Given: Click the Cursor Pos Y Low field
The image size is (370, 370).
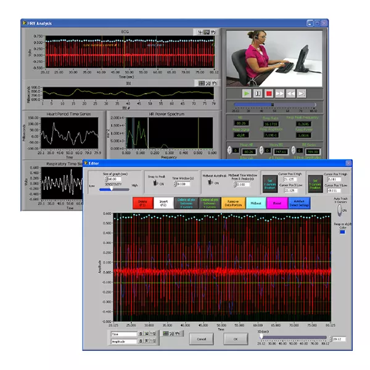Looking at the screenshot, I should tap(334, 191).
